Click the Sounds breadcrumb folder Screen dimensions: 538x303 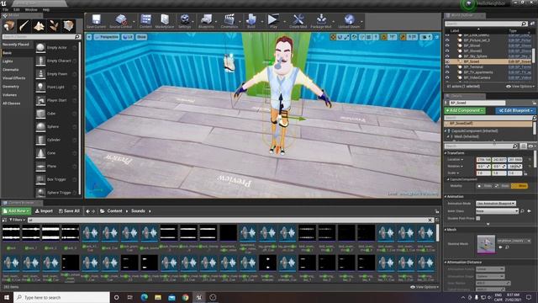click(138, 211)
